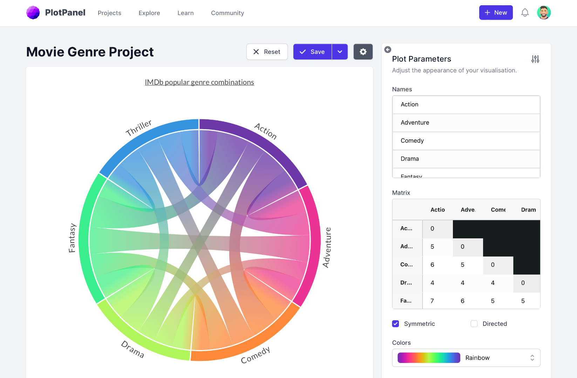This screenshot has height=378, width=577.
Task: Click the rainbow gradient color swatch
Action: coord(428,358)
